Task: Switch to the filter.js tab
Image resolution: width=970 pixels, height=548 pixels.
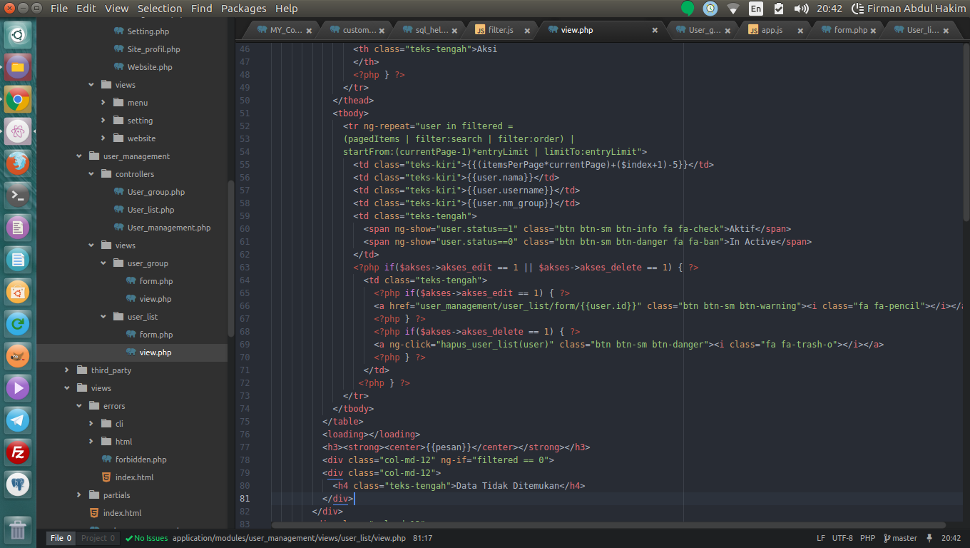Action: coord(500,30)
